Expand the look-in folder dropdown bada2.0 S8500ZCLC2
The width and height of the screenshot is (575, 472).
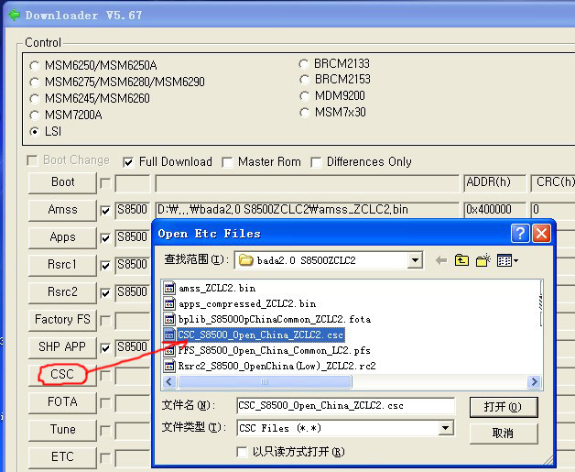(415, 260)
